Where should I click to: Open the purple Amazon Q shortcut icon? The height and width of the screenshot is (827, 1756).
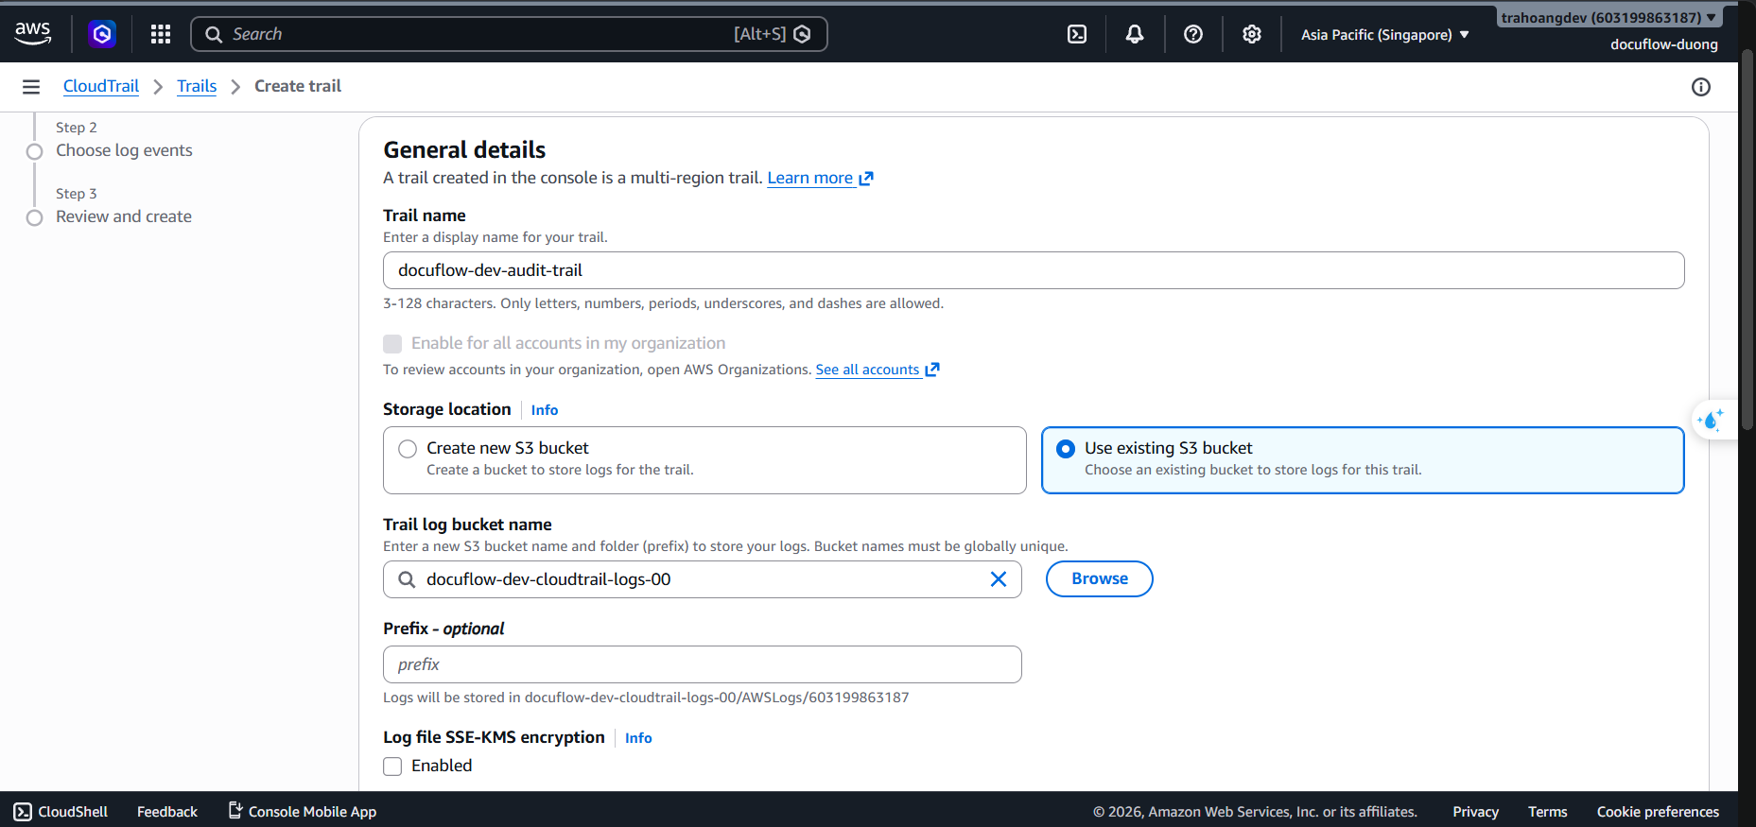coord(102,34)
